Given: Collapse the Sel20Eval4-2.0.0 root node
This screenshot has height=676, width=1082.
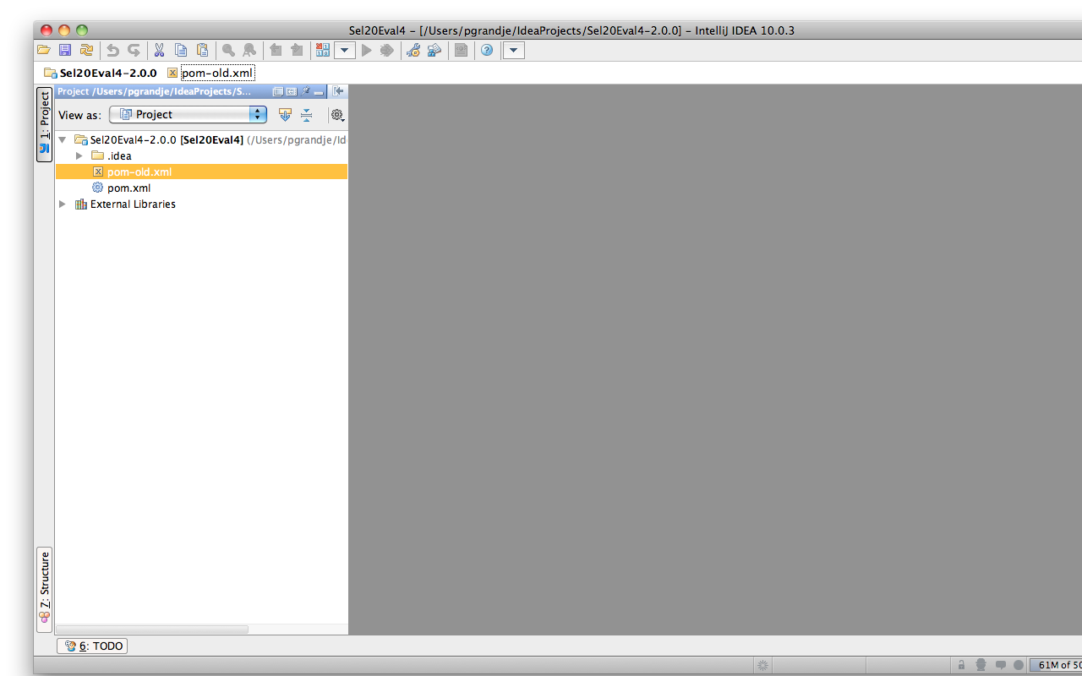Looking at the screenshot, I should point(63,139).
